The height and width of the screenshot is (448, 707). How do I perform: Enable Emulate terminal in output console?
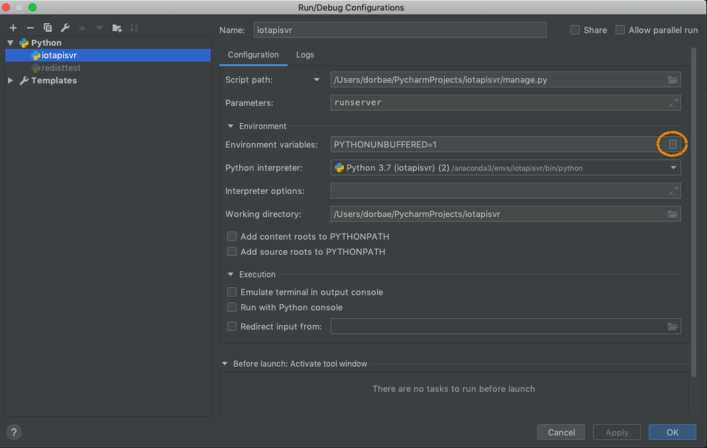pos(232,292)
